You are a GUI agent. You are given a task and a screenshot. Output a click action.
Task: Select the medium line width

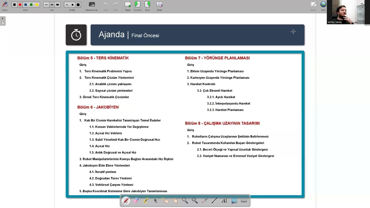pyautogui.click(x=52, y=5)
